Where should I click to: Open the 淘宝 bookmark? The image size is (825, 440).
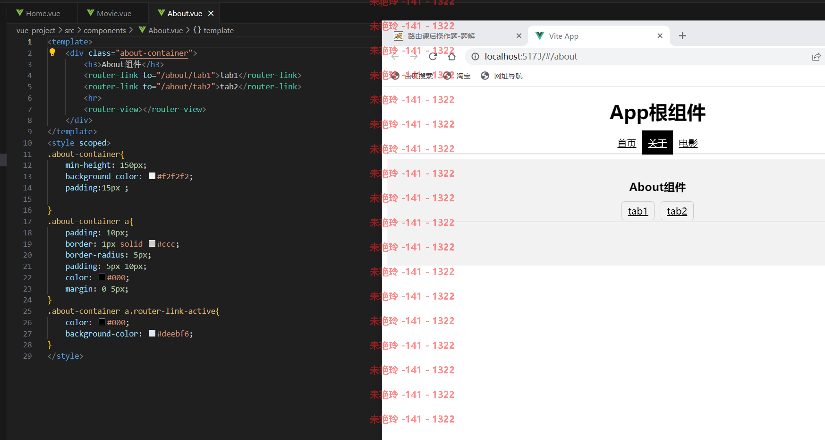[x=457, y=76]
